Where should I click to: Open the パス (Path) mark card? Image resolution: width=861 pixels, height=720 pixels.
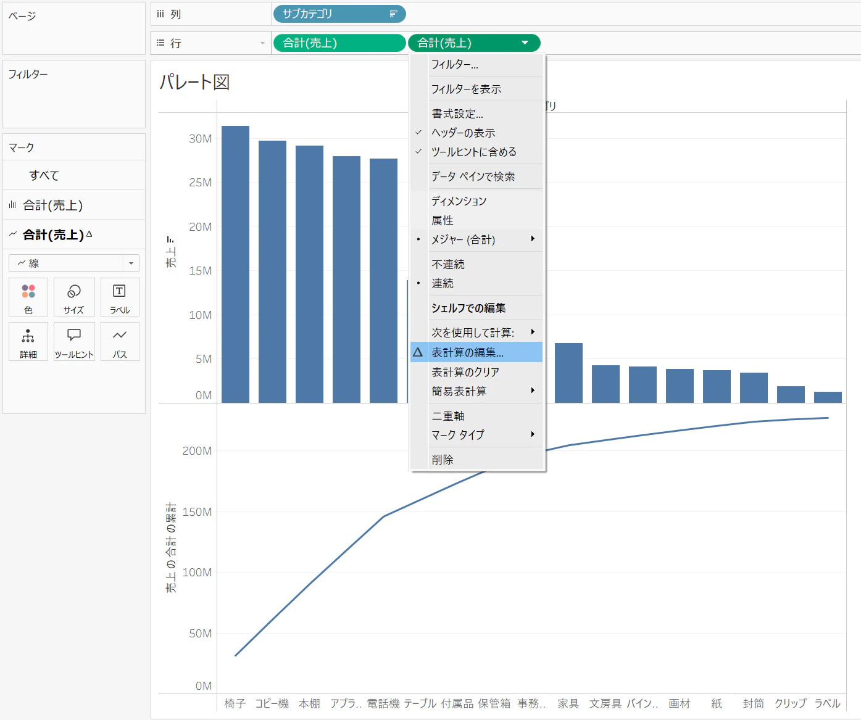pos(120,342)
